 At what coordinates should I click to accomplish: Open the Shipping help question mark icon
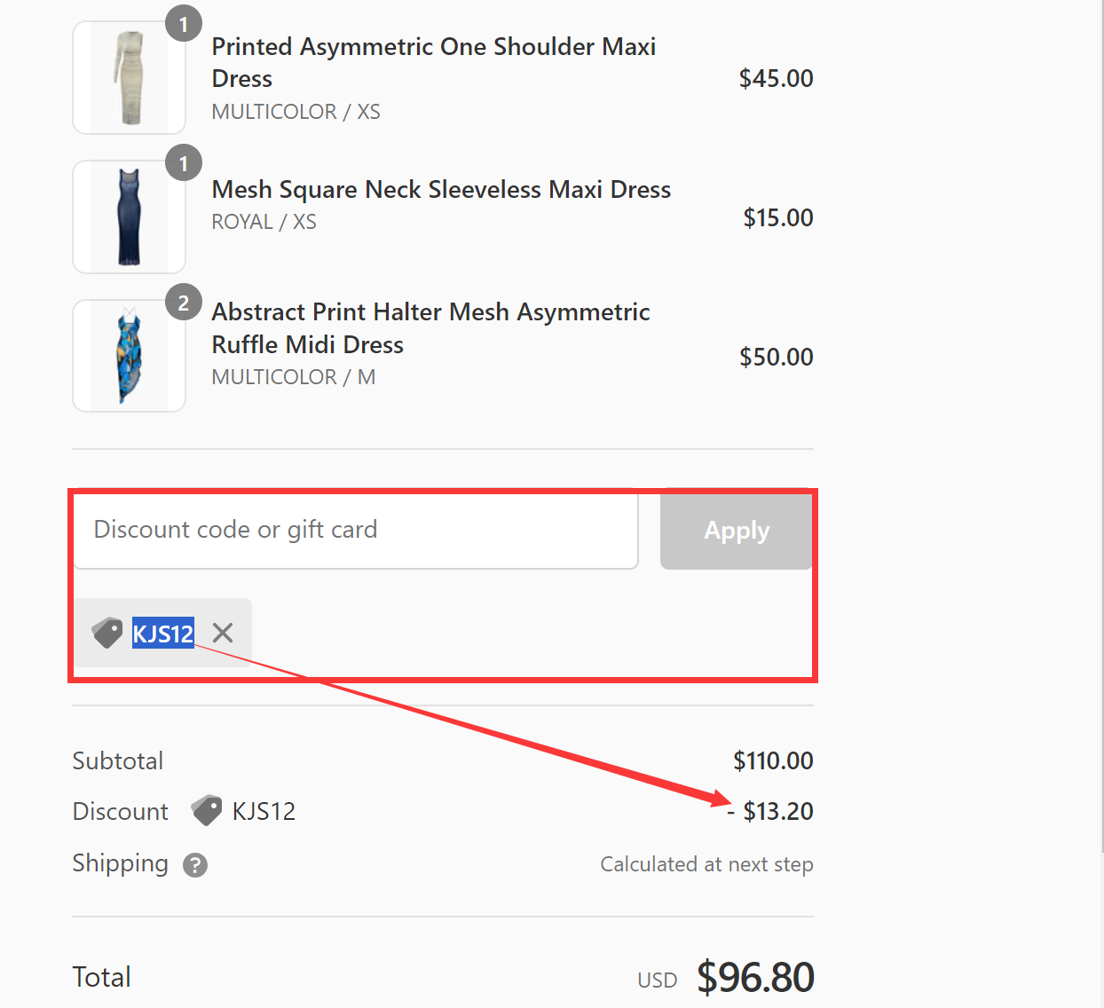pos(194,865)
